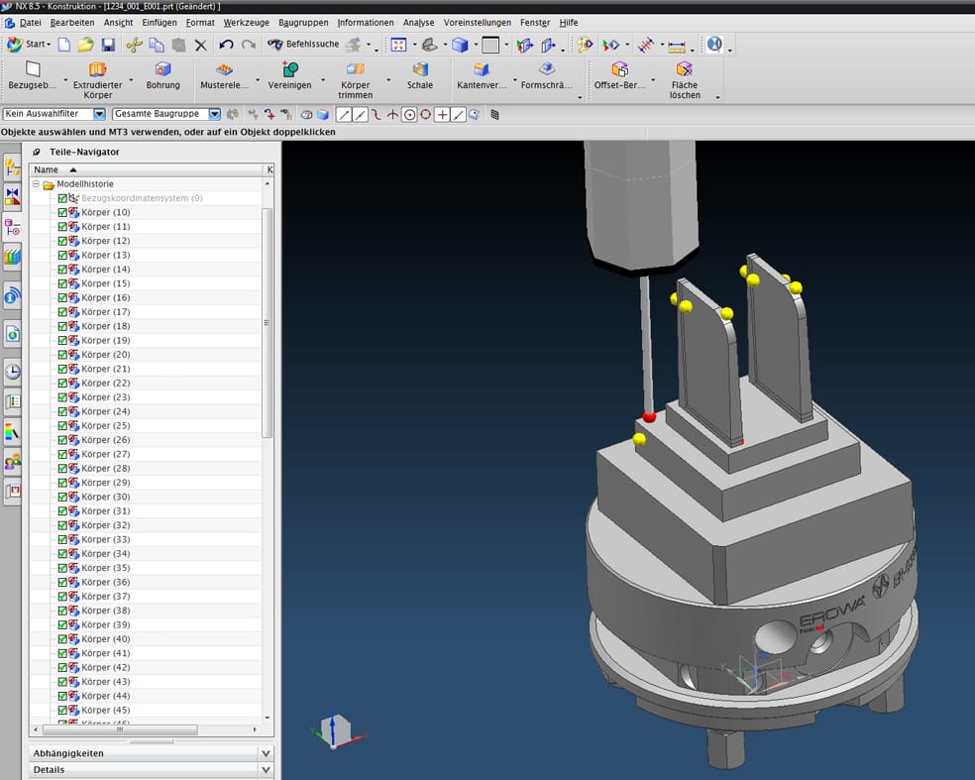Select the Extrudierter Körper tool

point(98,79)
